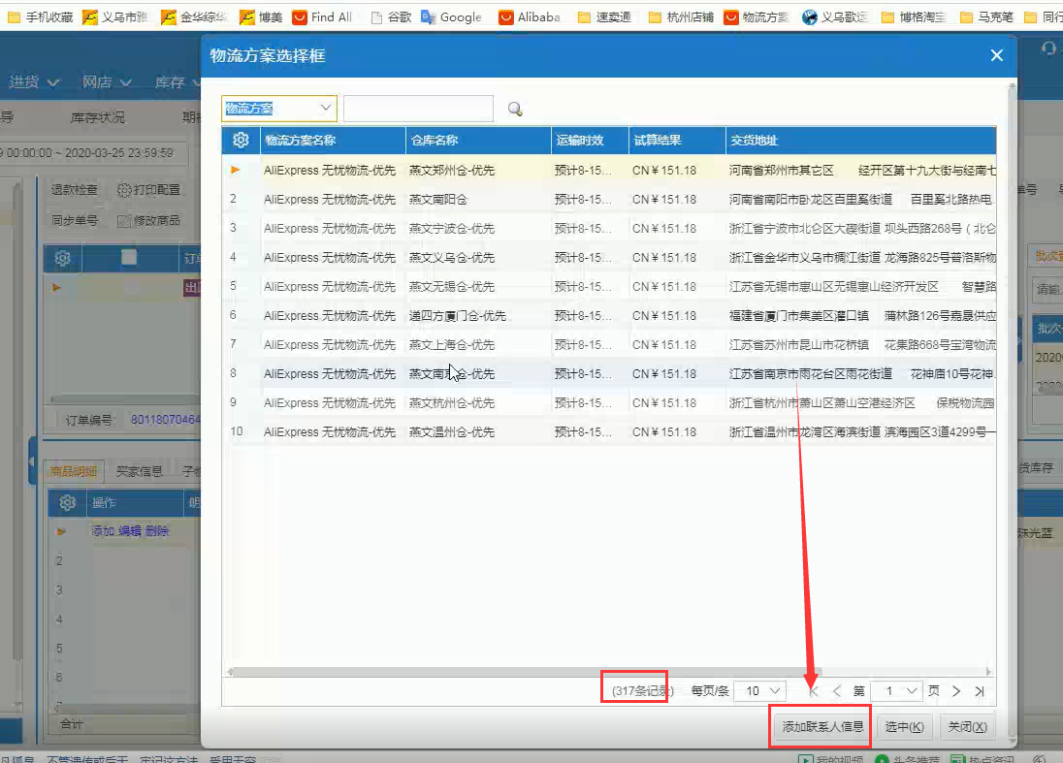Go to previous page of results
The image size is (1063, 763).
(837, 691)
